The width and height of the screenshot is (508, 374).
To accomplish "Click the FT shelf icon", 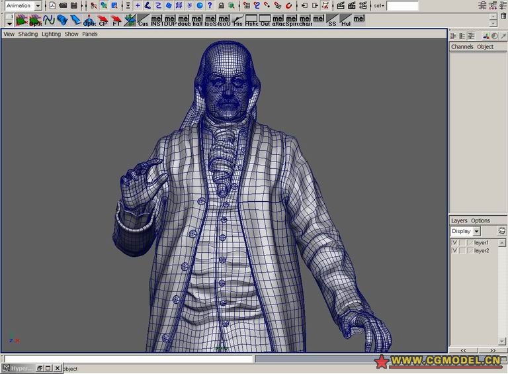I will click(x=116, y=20).
